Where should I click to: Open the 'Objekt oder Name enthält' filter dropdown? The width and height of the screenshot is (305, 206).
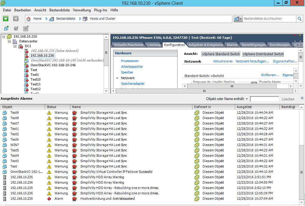coord(247,99)
